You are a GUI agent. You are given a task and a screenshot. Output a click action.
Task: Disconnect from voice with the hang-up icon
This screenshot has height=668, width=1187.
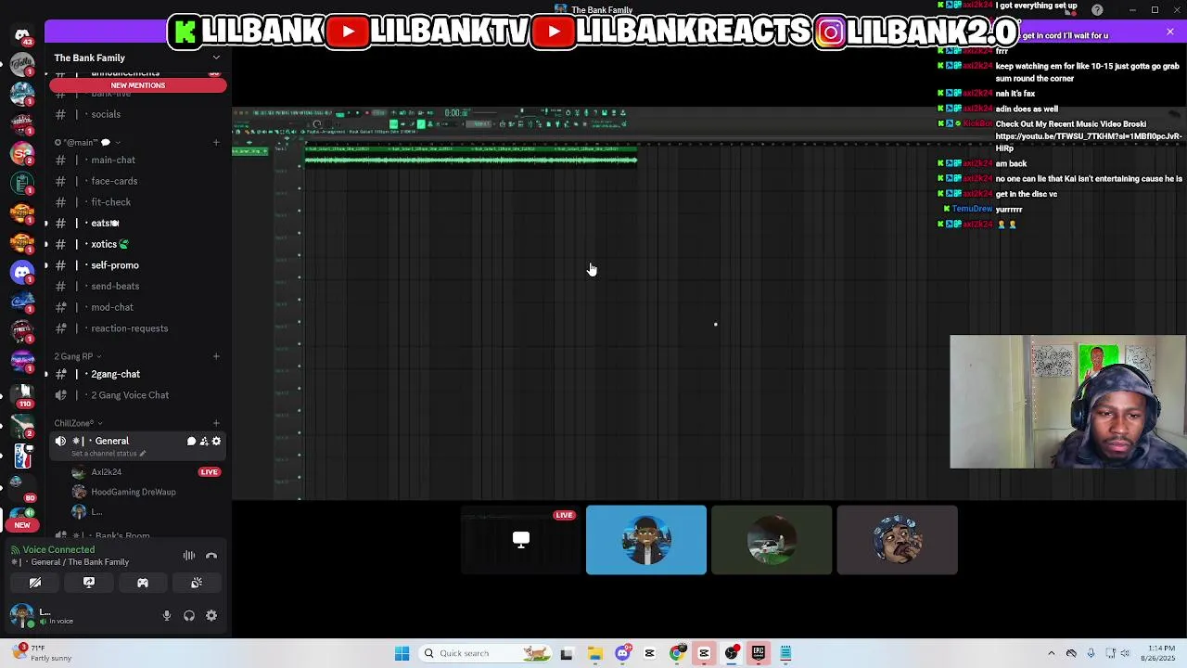pos(211,556)
